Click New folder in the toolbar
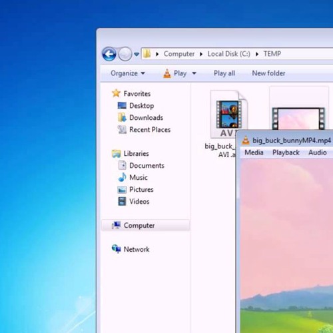Image resolution: width=333 pixels, height=333 pixels. [x=268, y=73]
